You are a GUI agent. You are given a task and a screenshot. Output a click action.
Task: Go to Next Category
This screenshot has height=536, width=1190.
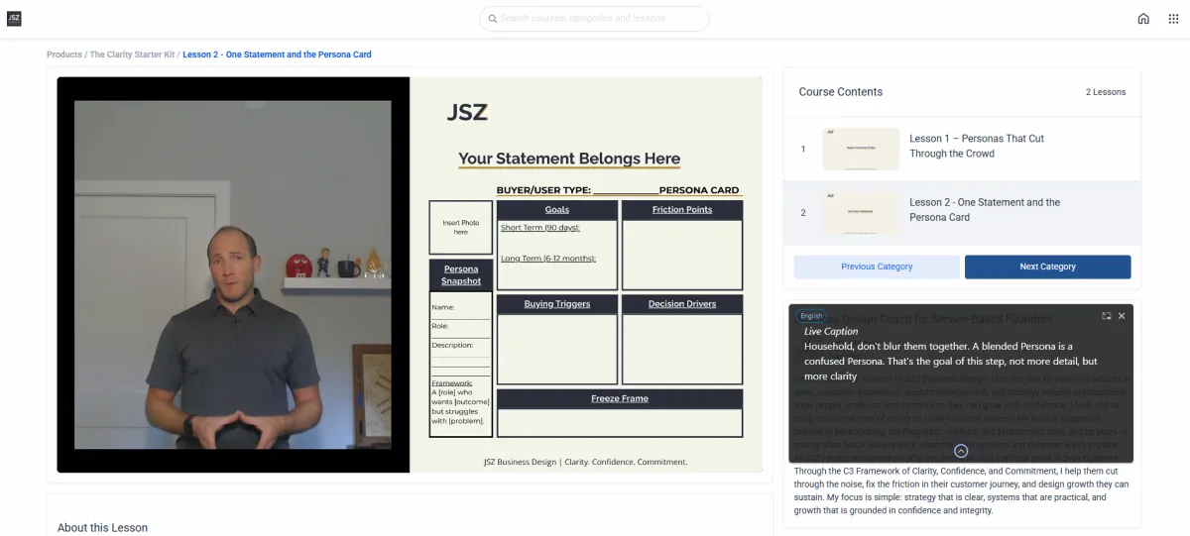coord(1047,267)
